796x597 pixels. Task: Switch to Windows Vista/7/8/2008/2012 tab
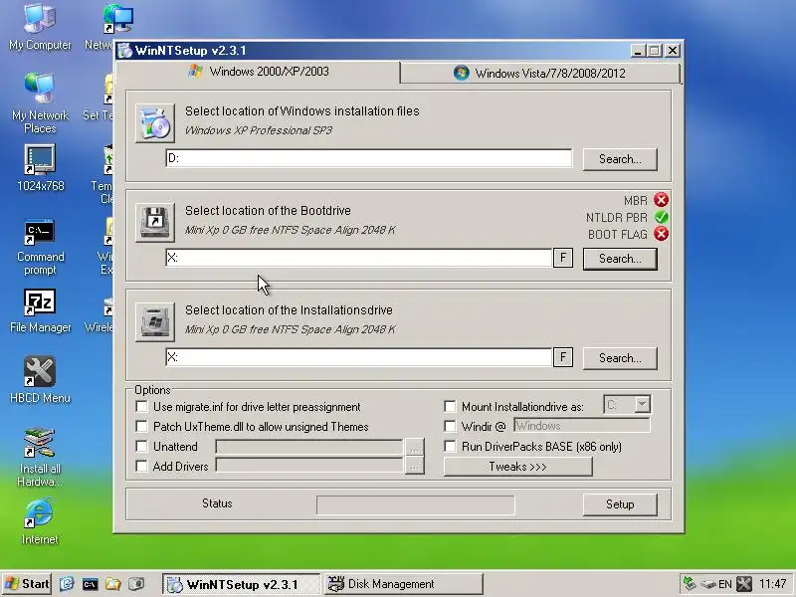pyautogui.click(x=539, y=73)
